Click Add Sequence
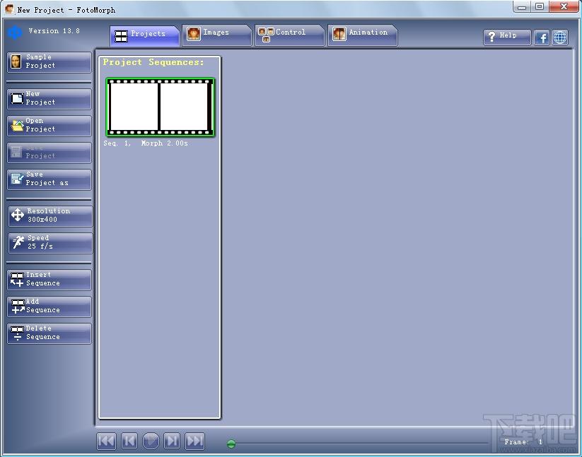The width and height of the screenshot is (582, 457). [x=49, y=307]
